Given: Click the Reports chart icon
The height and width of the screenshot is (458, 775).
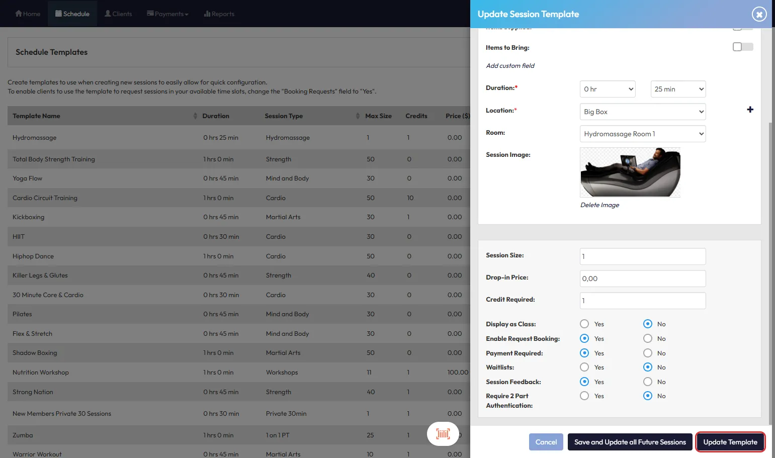Looking at the screenshot, I should point(207,14).
